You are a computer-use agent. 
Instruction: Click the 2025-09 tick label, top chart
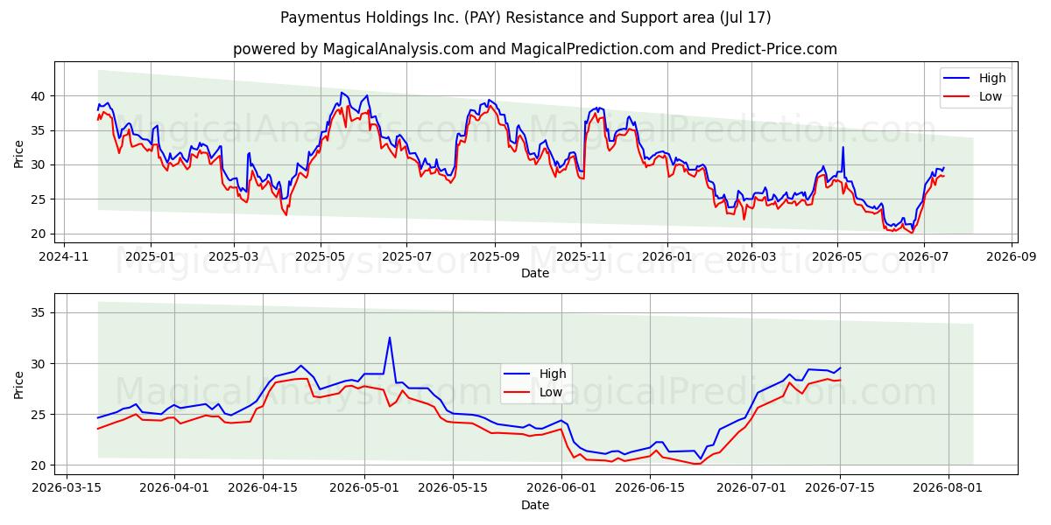click(495, 257)
